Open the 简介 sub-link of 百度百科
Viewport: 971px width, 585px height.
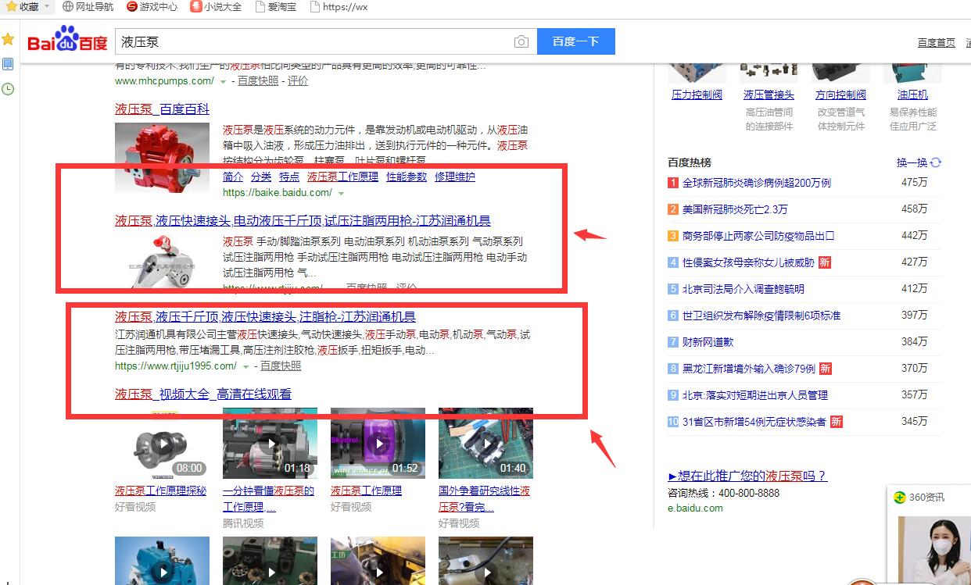(x=233, y=177)
